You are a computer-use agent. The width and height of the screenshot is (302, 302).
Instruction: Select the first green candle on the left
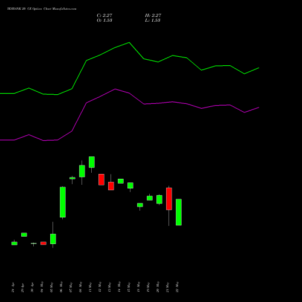pos(14,243)
